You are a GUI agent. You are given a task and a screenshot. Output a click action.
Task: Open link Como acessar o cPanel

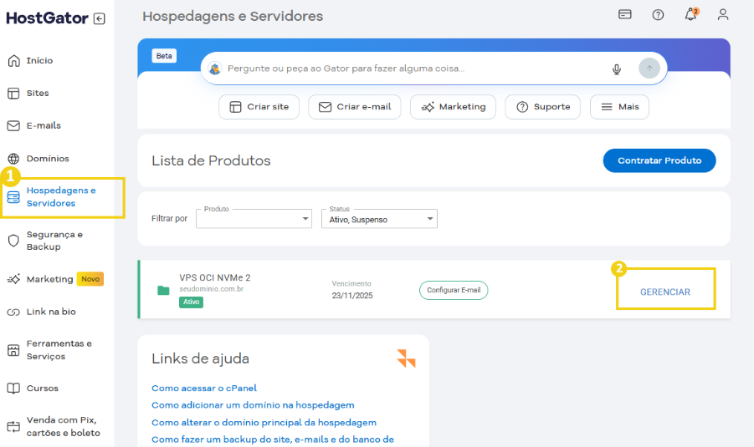204,388
